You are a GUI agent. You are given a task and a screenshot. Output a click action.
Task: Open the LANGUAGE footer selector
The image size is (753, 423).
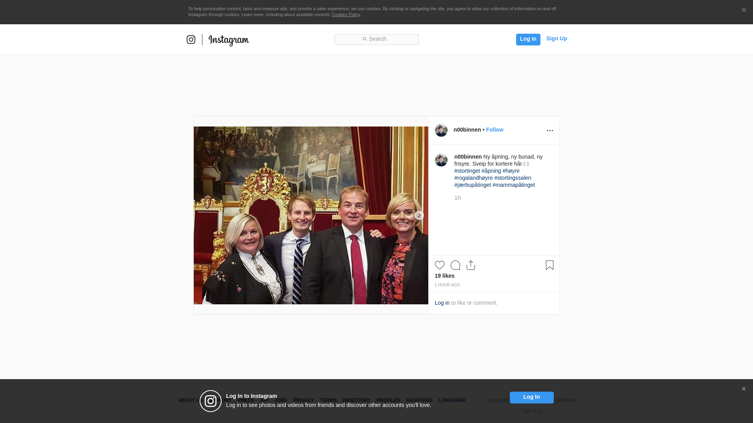coord(452,400)
